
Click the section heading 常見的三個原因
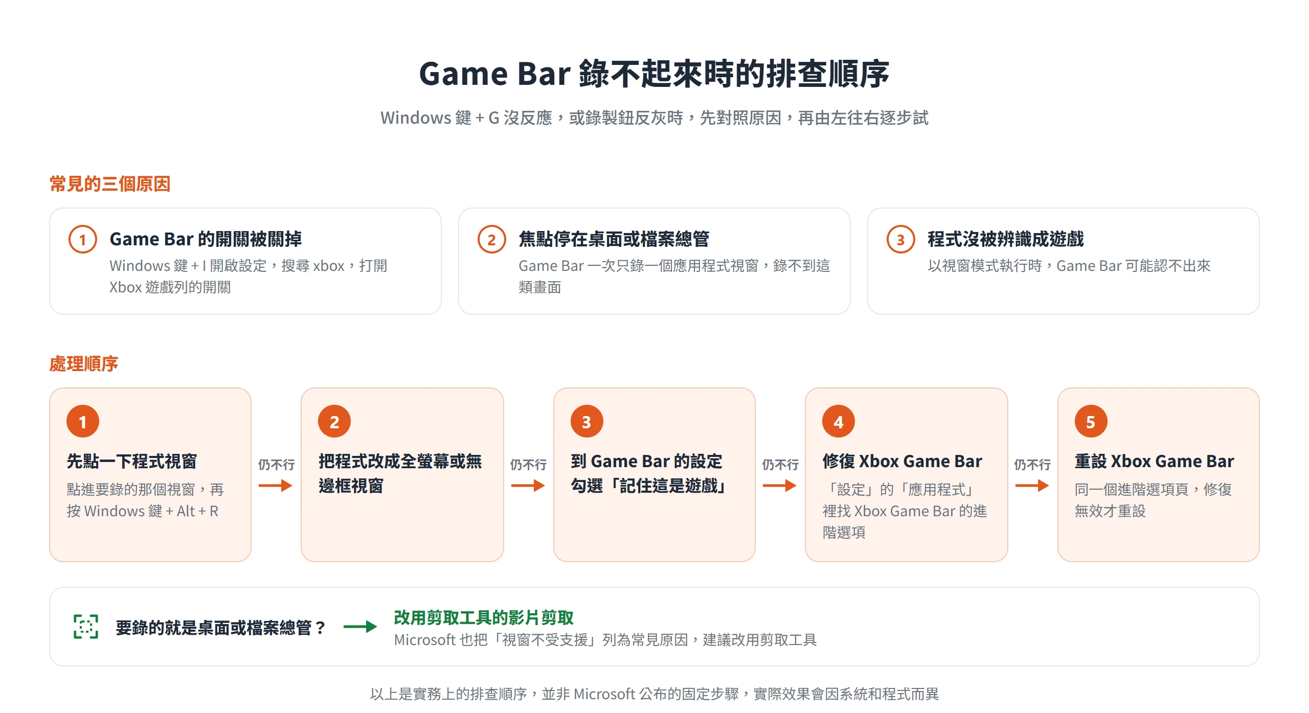[110, 183]
